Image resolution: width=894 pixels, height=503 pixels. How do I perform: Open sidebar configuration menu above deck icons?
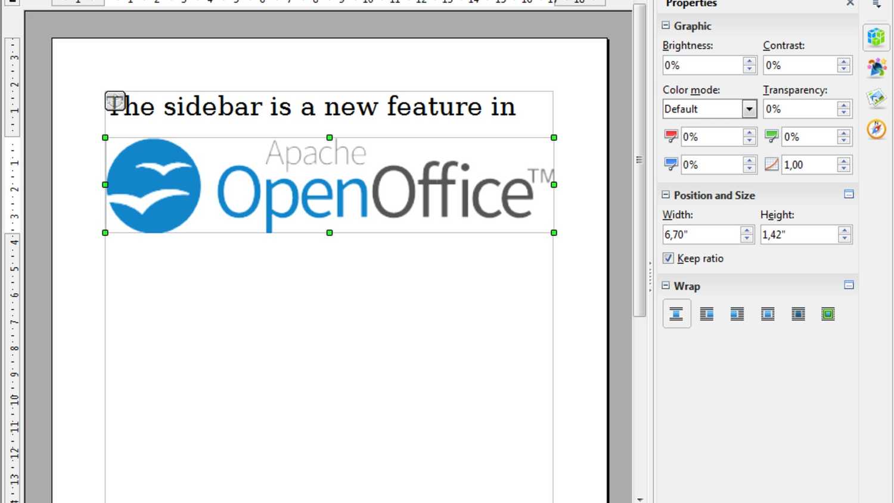(877, 4)
